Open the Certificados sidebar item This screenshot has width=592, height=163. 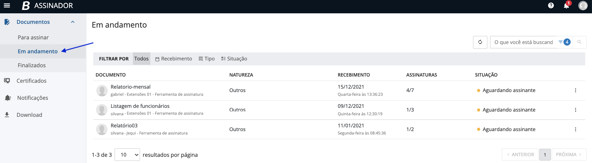[x=31, y=81]
